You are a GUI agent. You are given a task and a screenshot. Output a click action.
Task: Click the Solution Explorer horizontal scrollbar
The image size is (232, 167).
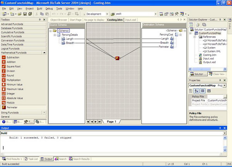click(x=208, y=69)
